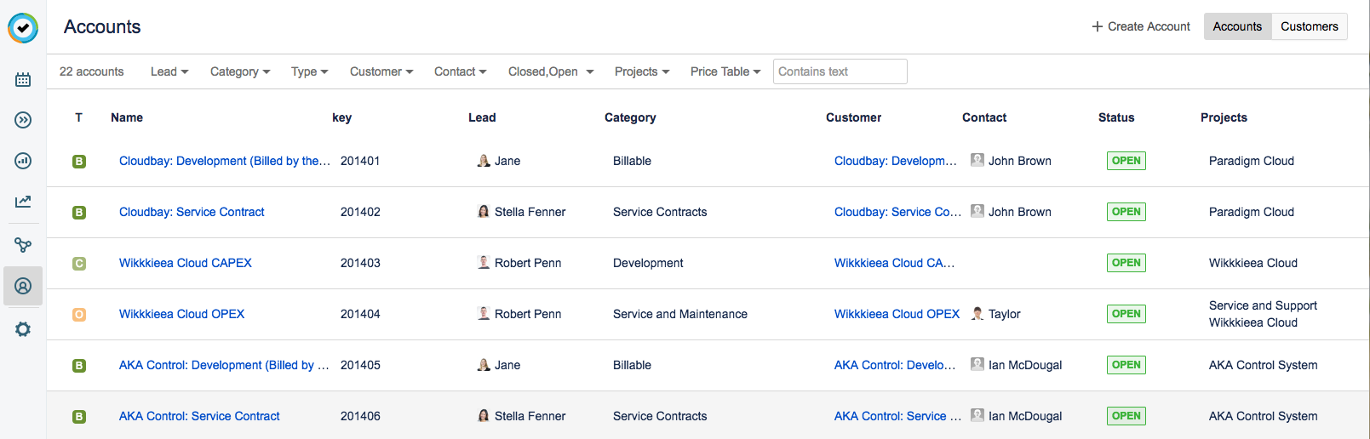The image size is (1370, 439).
Task: Select the Accounts person icon in sidebar
Action: click(23, 286)
